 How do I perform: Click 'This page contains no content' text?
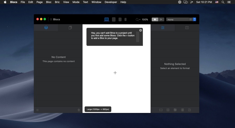[58, 61]
